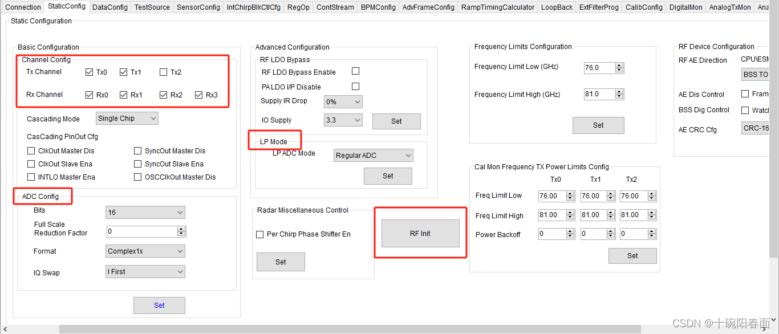Click Tx0 Freq Limit Low field
The width and height of the screenshot is (779, 334).
pyautogui.click(x=552, y=196)
